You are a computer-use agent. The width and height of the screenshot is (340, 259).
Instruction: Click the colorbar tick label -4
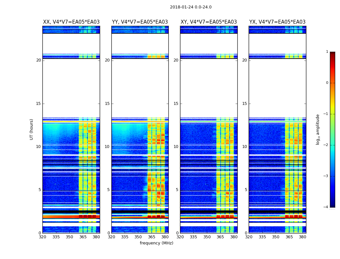tap(326, 207)
